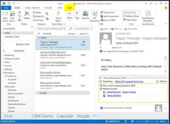Open the By Date sort dropdown

click(x=72, y=34)
